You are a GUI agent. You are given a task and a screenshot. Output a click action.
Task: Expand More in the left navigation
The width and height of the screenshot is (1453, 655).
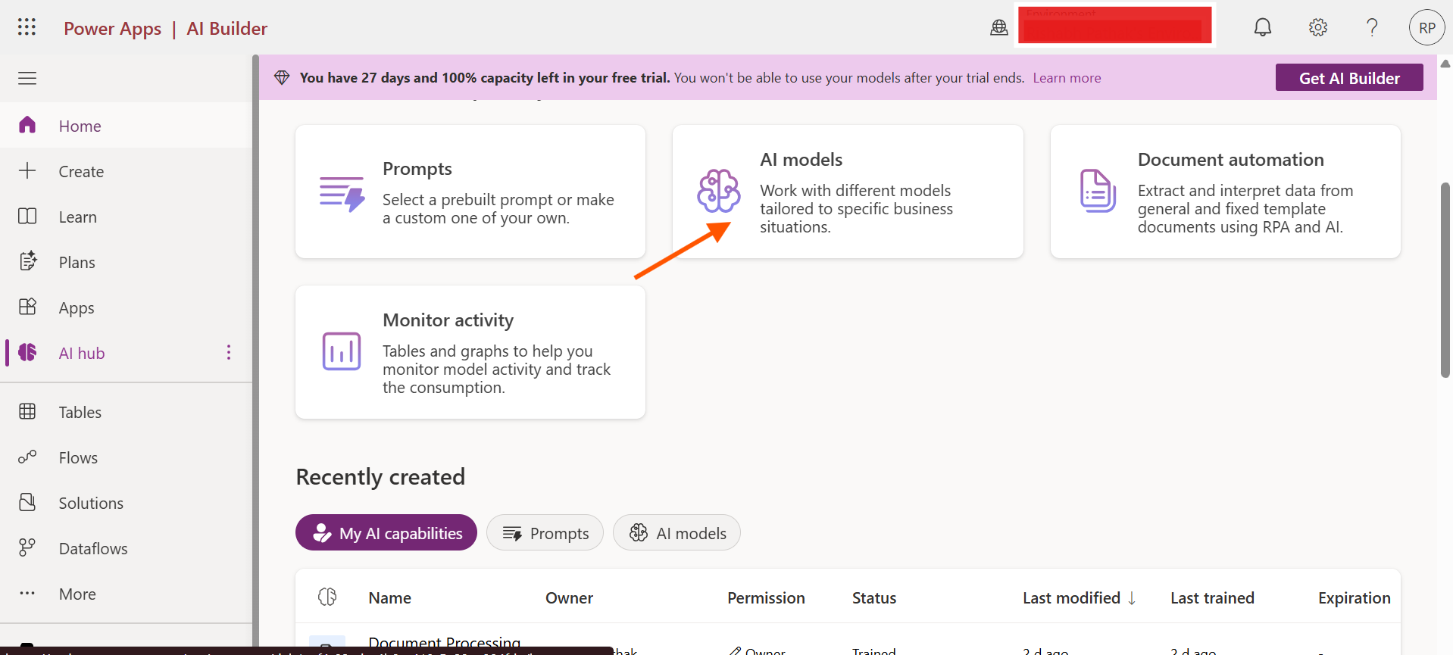click(77, 594)
